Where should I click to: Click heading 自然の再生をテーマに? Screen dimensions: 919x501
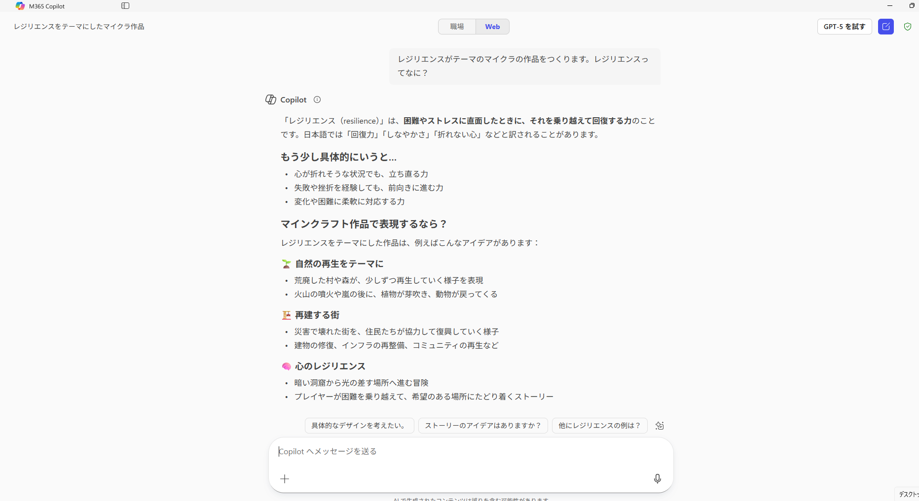339,264
